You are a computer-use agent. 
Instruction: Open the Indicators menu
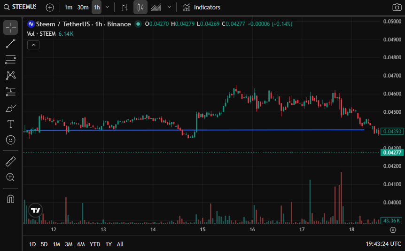(202, 8)
